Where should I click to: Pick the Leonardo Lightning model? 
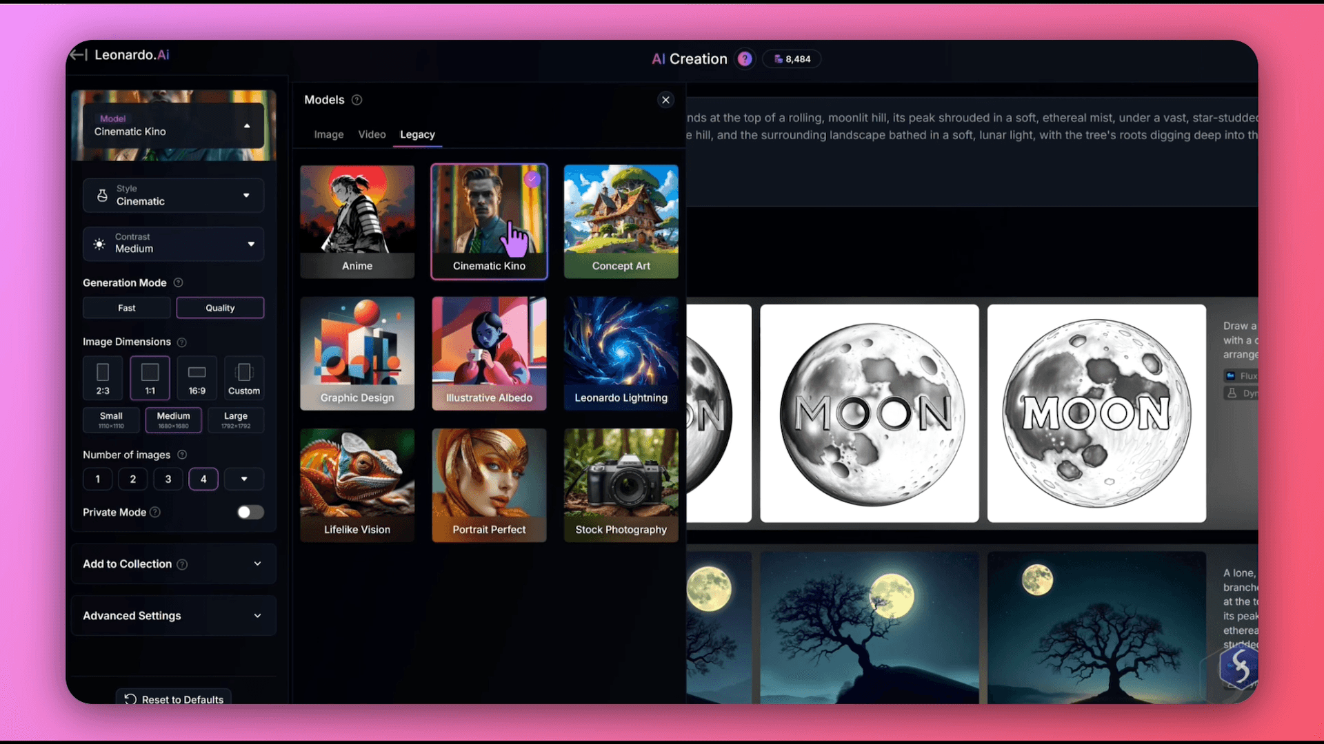click(x=621, y=353)
